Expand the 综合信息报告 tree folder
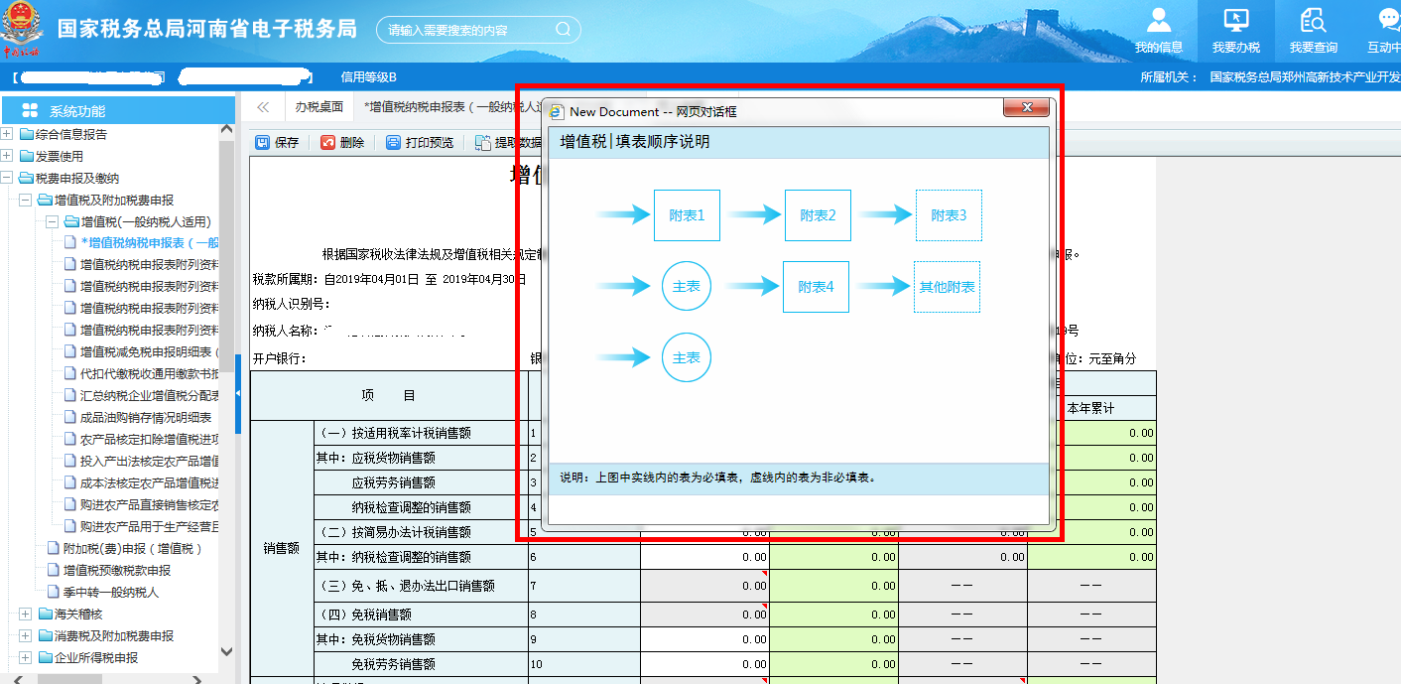 click(x=8, y=134)
